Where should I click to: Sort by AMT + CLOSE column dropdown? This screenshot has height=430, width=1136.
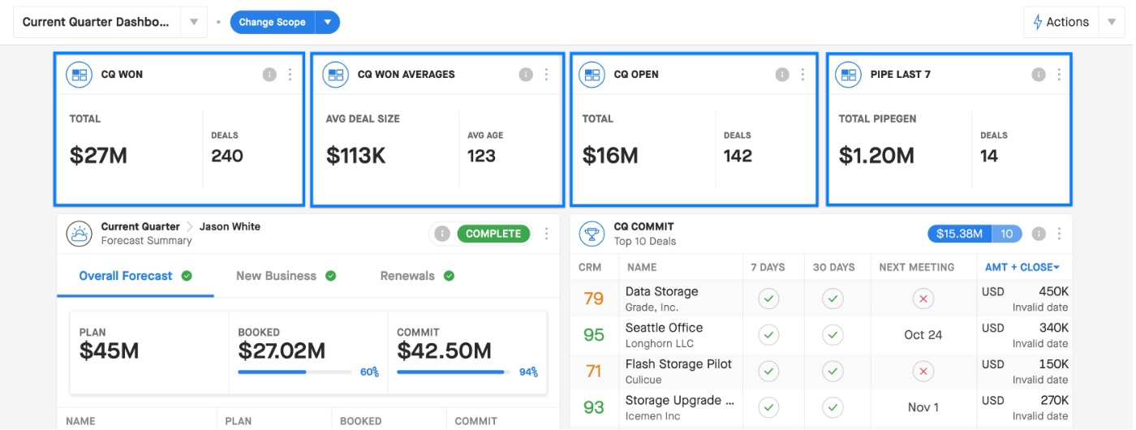1022,267
